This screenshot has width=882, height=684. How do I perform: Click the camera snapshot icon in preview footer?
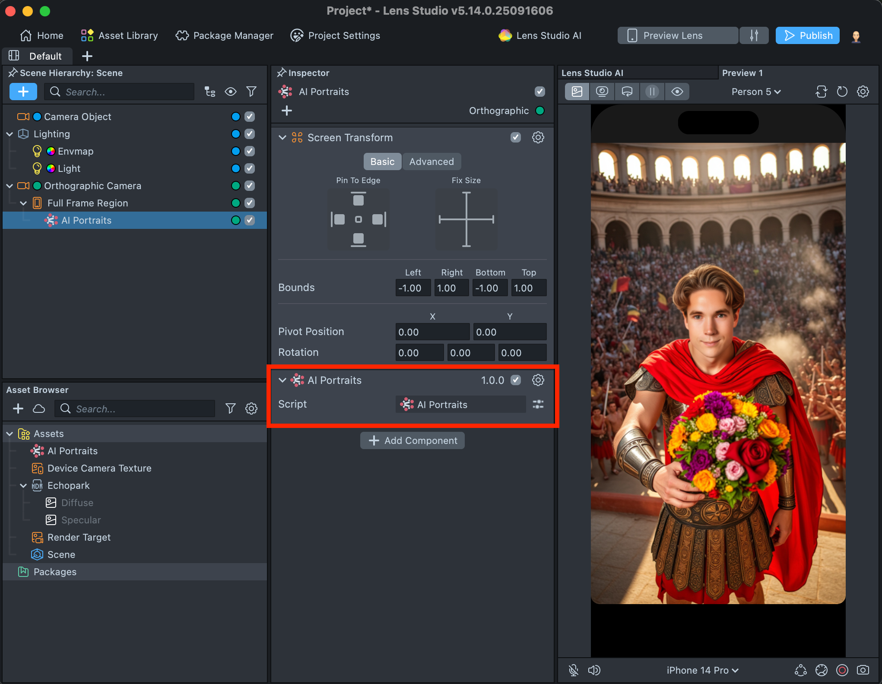pos(863,670)
